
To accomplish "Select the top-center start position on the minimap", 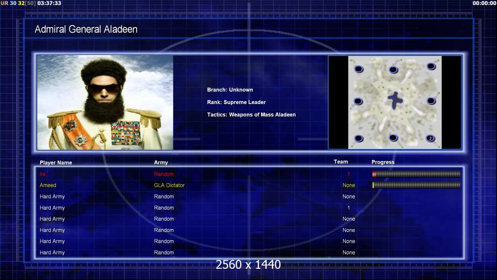I will 393,70.
